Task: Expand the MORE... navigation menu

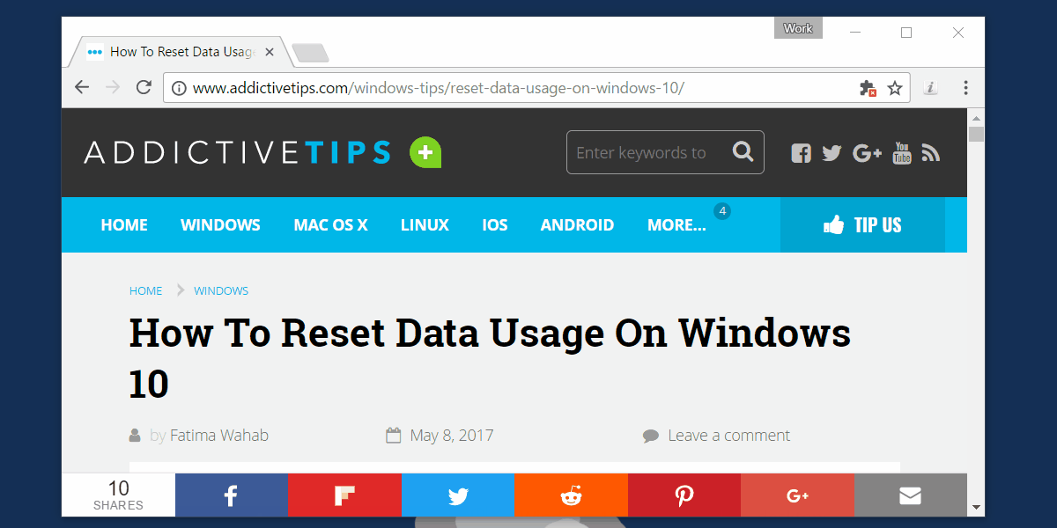Action: pos(676,224)
